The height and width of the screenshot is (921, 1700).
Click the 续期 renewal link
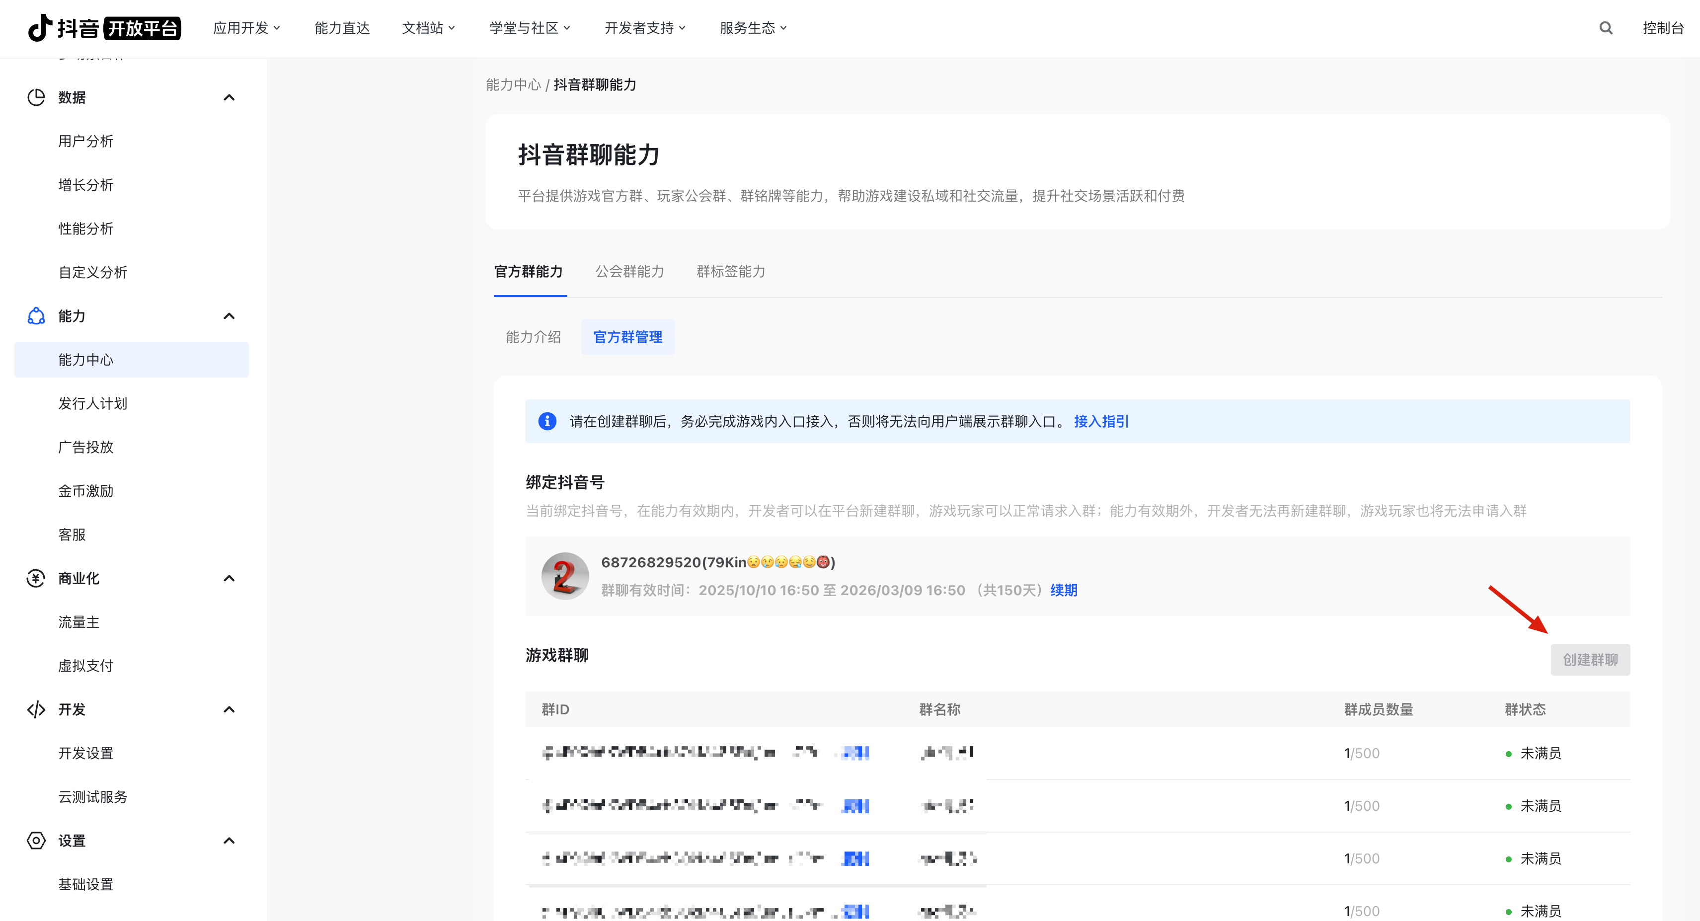1063,590
